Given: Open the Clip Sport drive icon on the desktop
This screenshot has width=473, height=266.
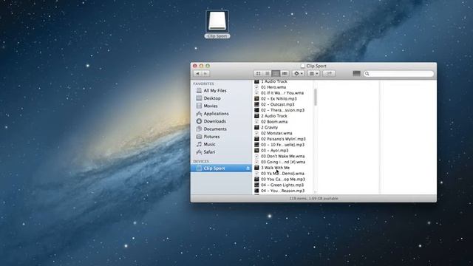Looking at the screenshot, I should tap(217, 21).
